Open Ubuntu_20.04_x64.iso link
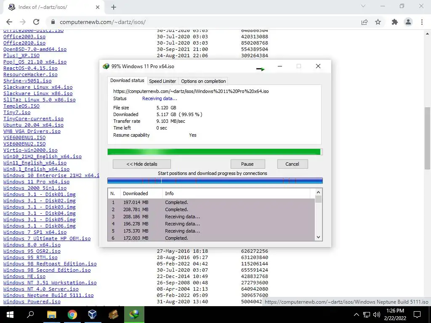Viewport: 431px width, 323px height. pos(34,125)
